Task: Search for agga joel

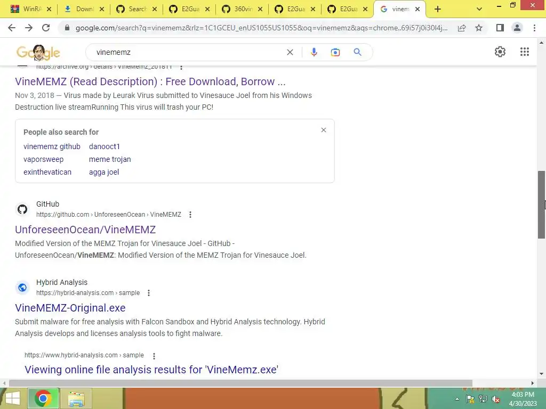Action: (104, 172)
